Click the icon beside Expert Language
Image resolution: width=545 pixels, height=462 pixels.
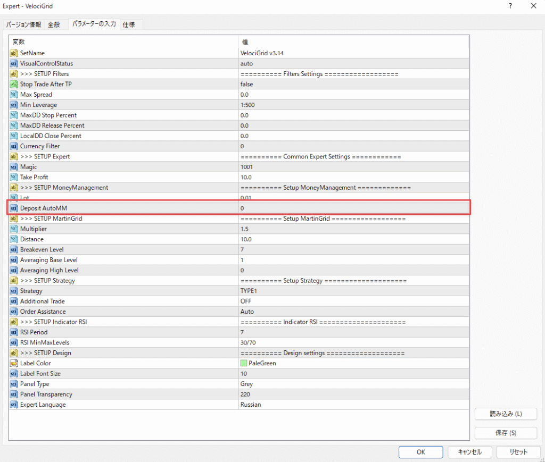13,405
